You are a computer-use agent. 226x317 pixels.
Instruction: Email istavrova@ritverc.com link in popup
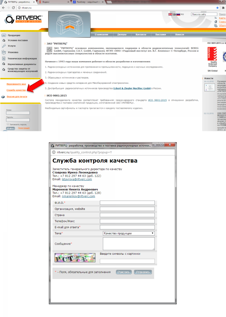pos(77,179)
